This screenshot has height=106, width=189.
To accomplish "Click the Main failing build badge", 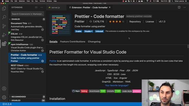I will tap(80, 91).
